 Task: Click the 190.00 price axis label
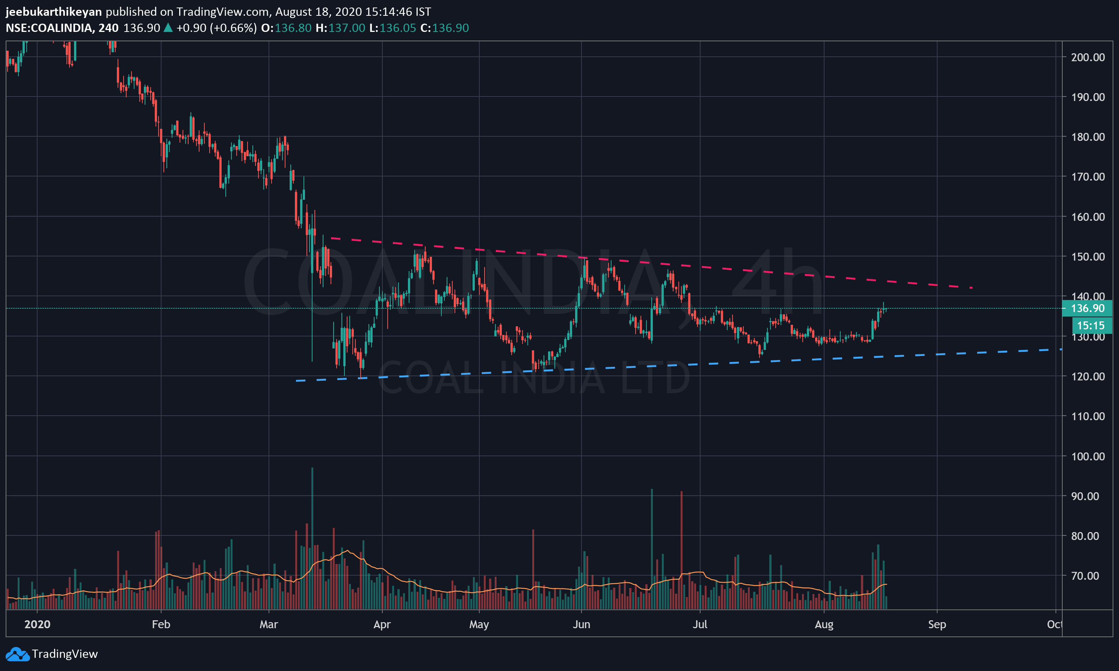click(x=1088, y=97)
